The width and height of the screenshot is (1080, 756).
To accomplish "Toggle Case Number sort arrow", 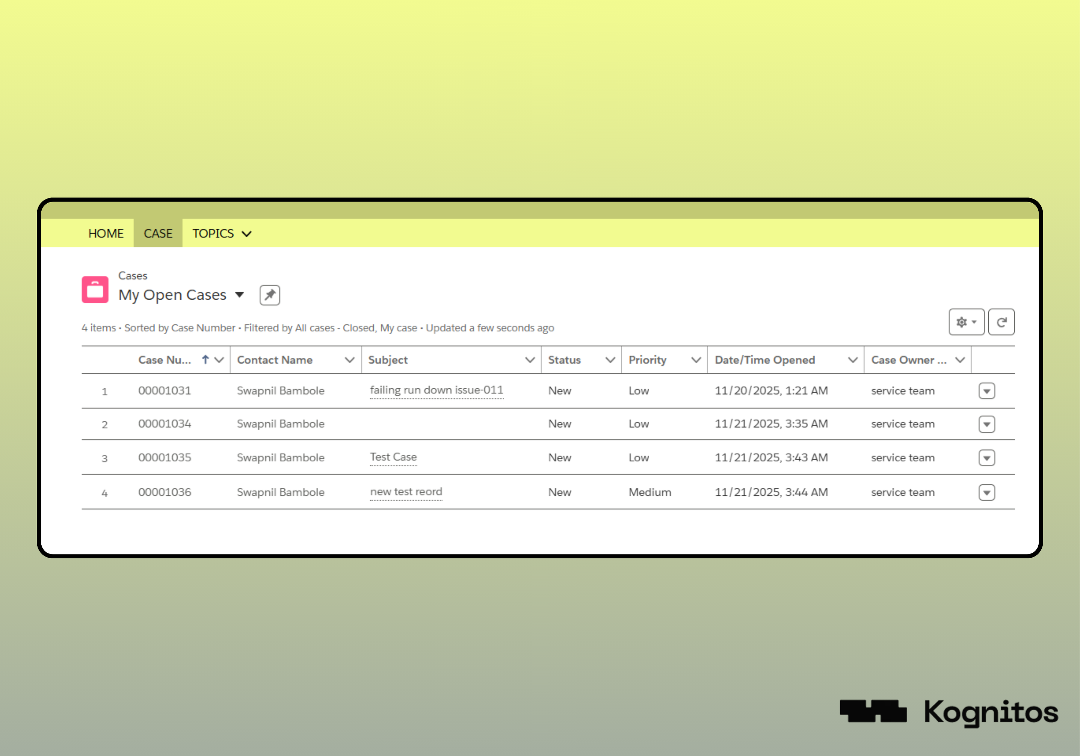I will pyautogui.click(x=205, y=360).
